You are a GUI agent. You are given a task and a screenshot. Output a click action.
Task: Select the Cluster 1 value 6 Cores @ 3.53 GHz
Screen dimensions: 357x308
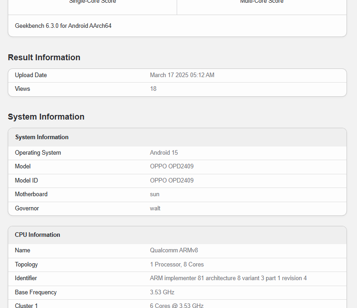coord(176,305)
